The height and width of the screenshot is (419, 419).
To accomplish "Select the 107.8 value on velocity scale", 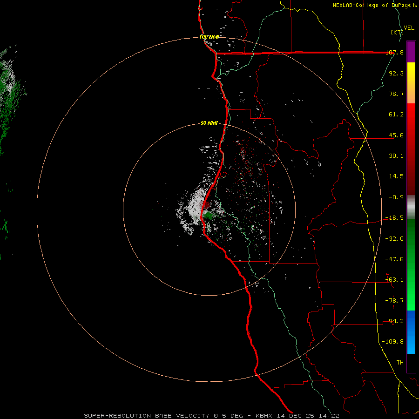I will click(394, 53).
